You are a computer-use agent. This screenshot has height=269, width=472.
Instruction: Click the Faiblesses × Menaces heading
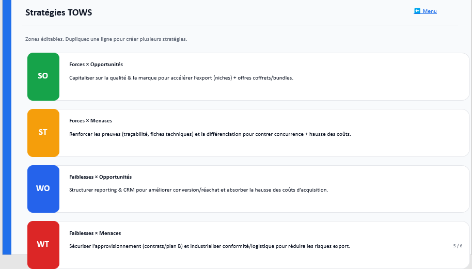pyautogui.click(x=95, y=233)
